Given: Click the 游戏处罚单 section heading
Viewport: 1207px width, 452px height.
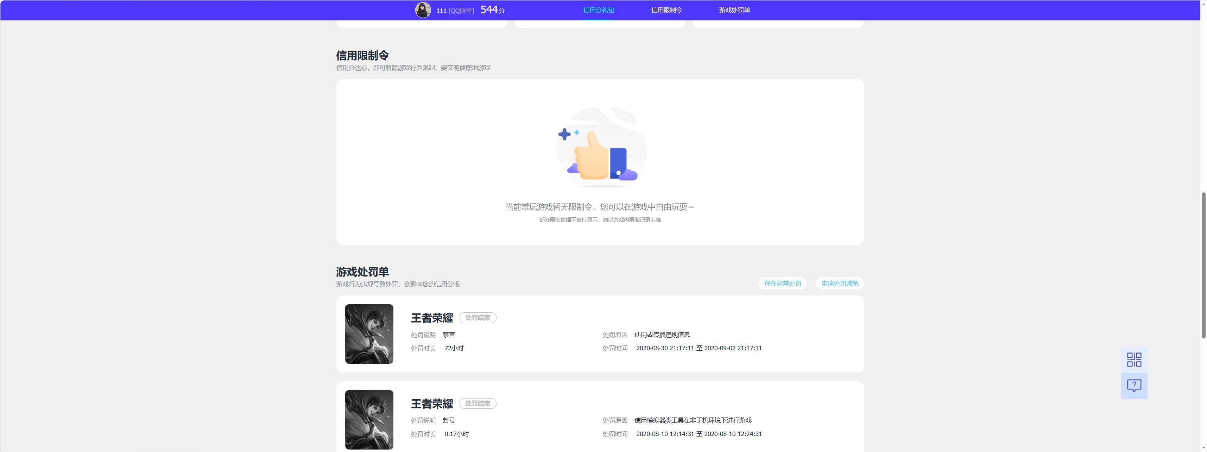Looking at the screenshot, I should pyautogui.click(x=362, y=272).
